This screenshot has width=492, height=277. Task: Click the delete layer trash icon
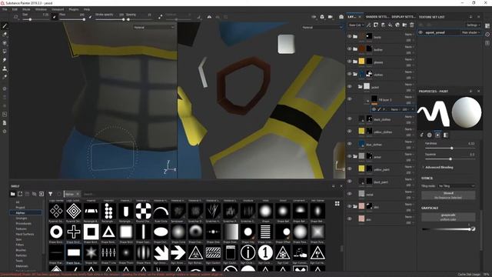point(412,25)
